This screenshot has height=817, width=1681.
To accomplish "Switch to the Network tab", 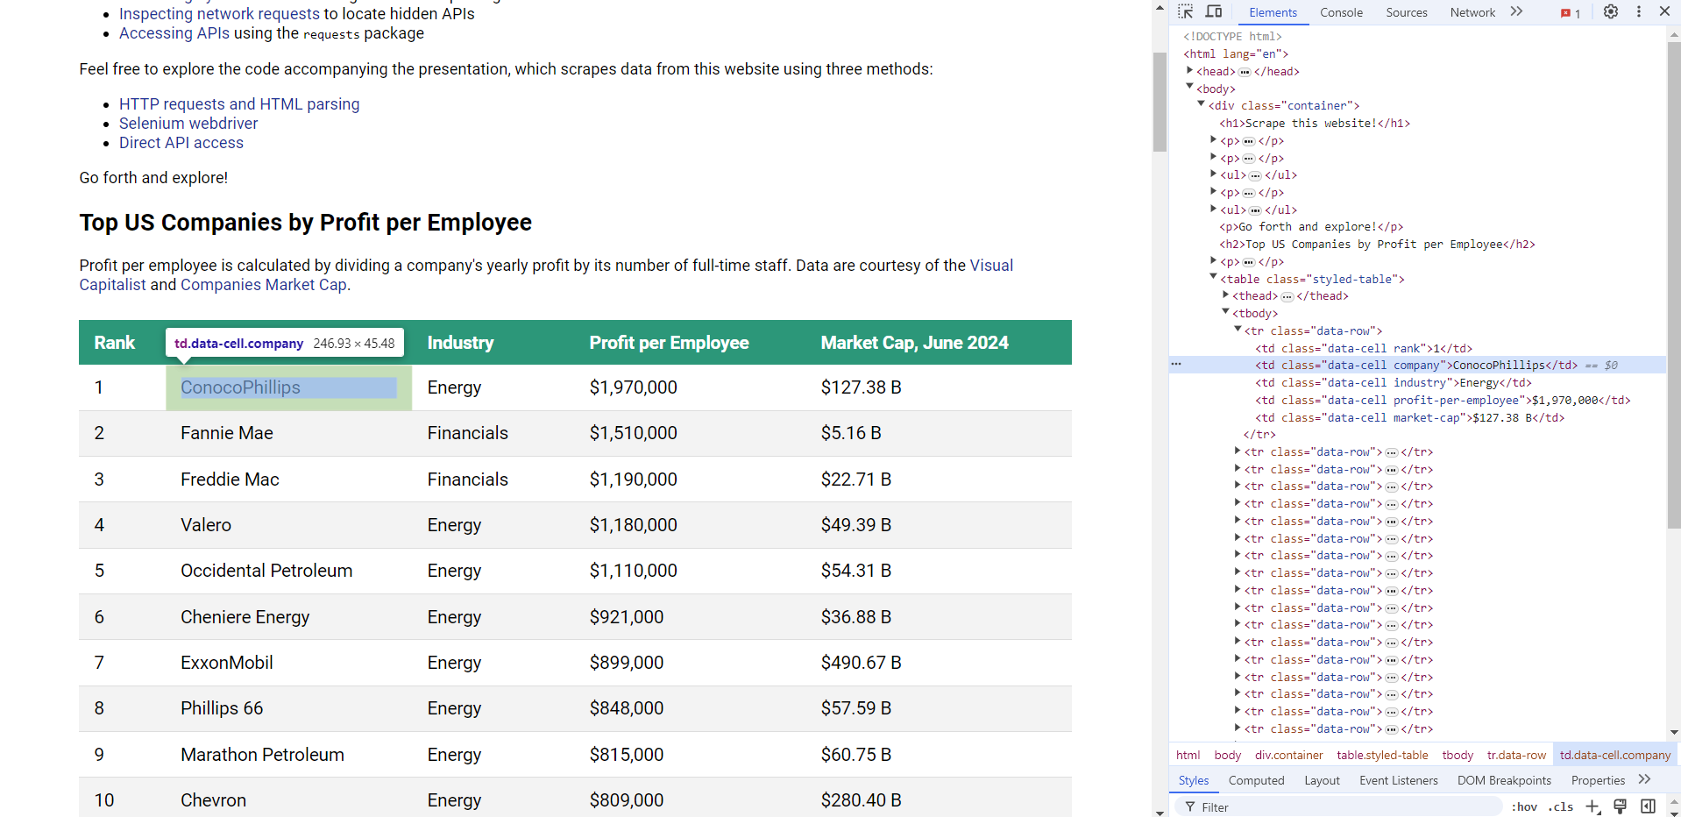I will [1472, 12].
